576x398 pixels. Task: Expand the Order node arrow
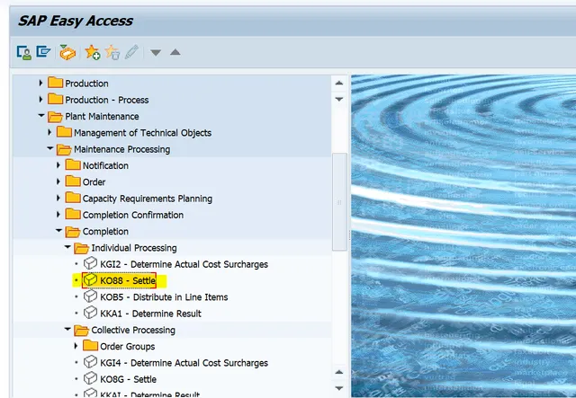coord(58,181)
